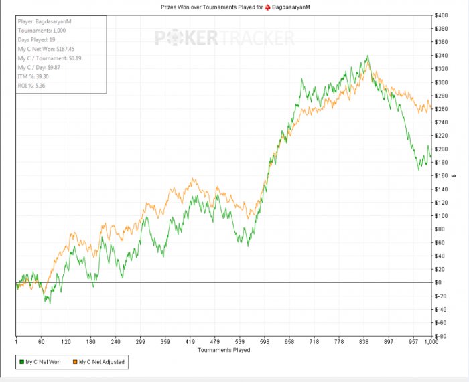469x382 pixels.
Task: Click the ITM %: 39.30 stats line
Action: tap(33, 76)
